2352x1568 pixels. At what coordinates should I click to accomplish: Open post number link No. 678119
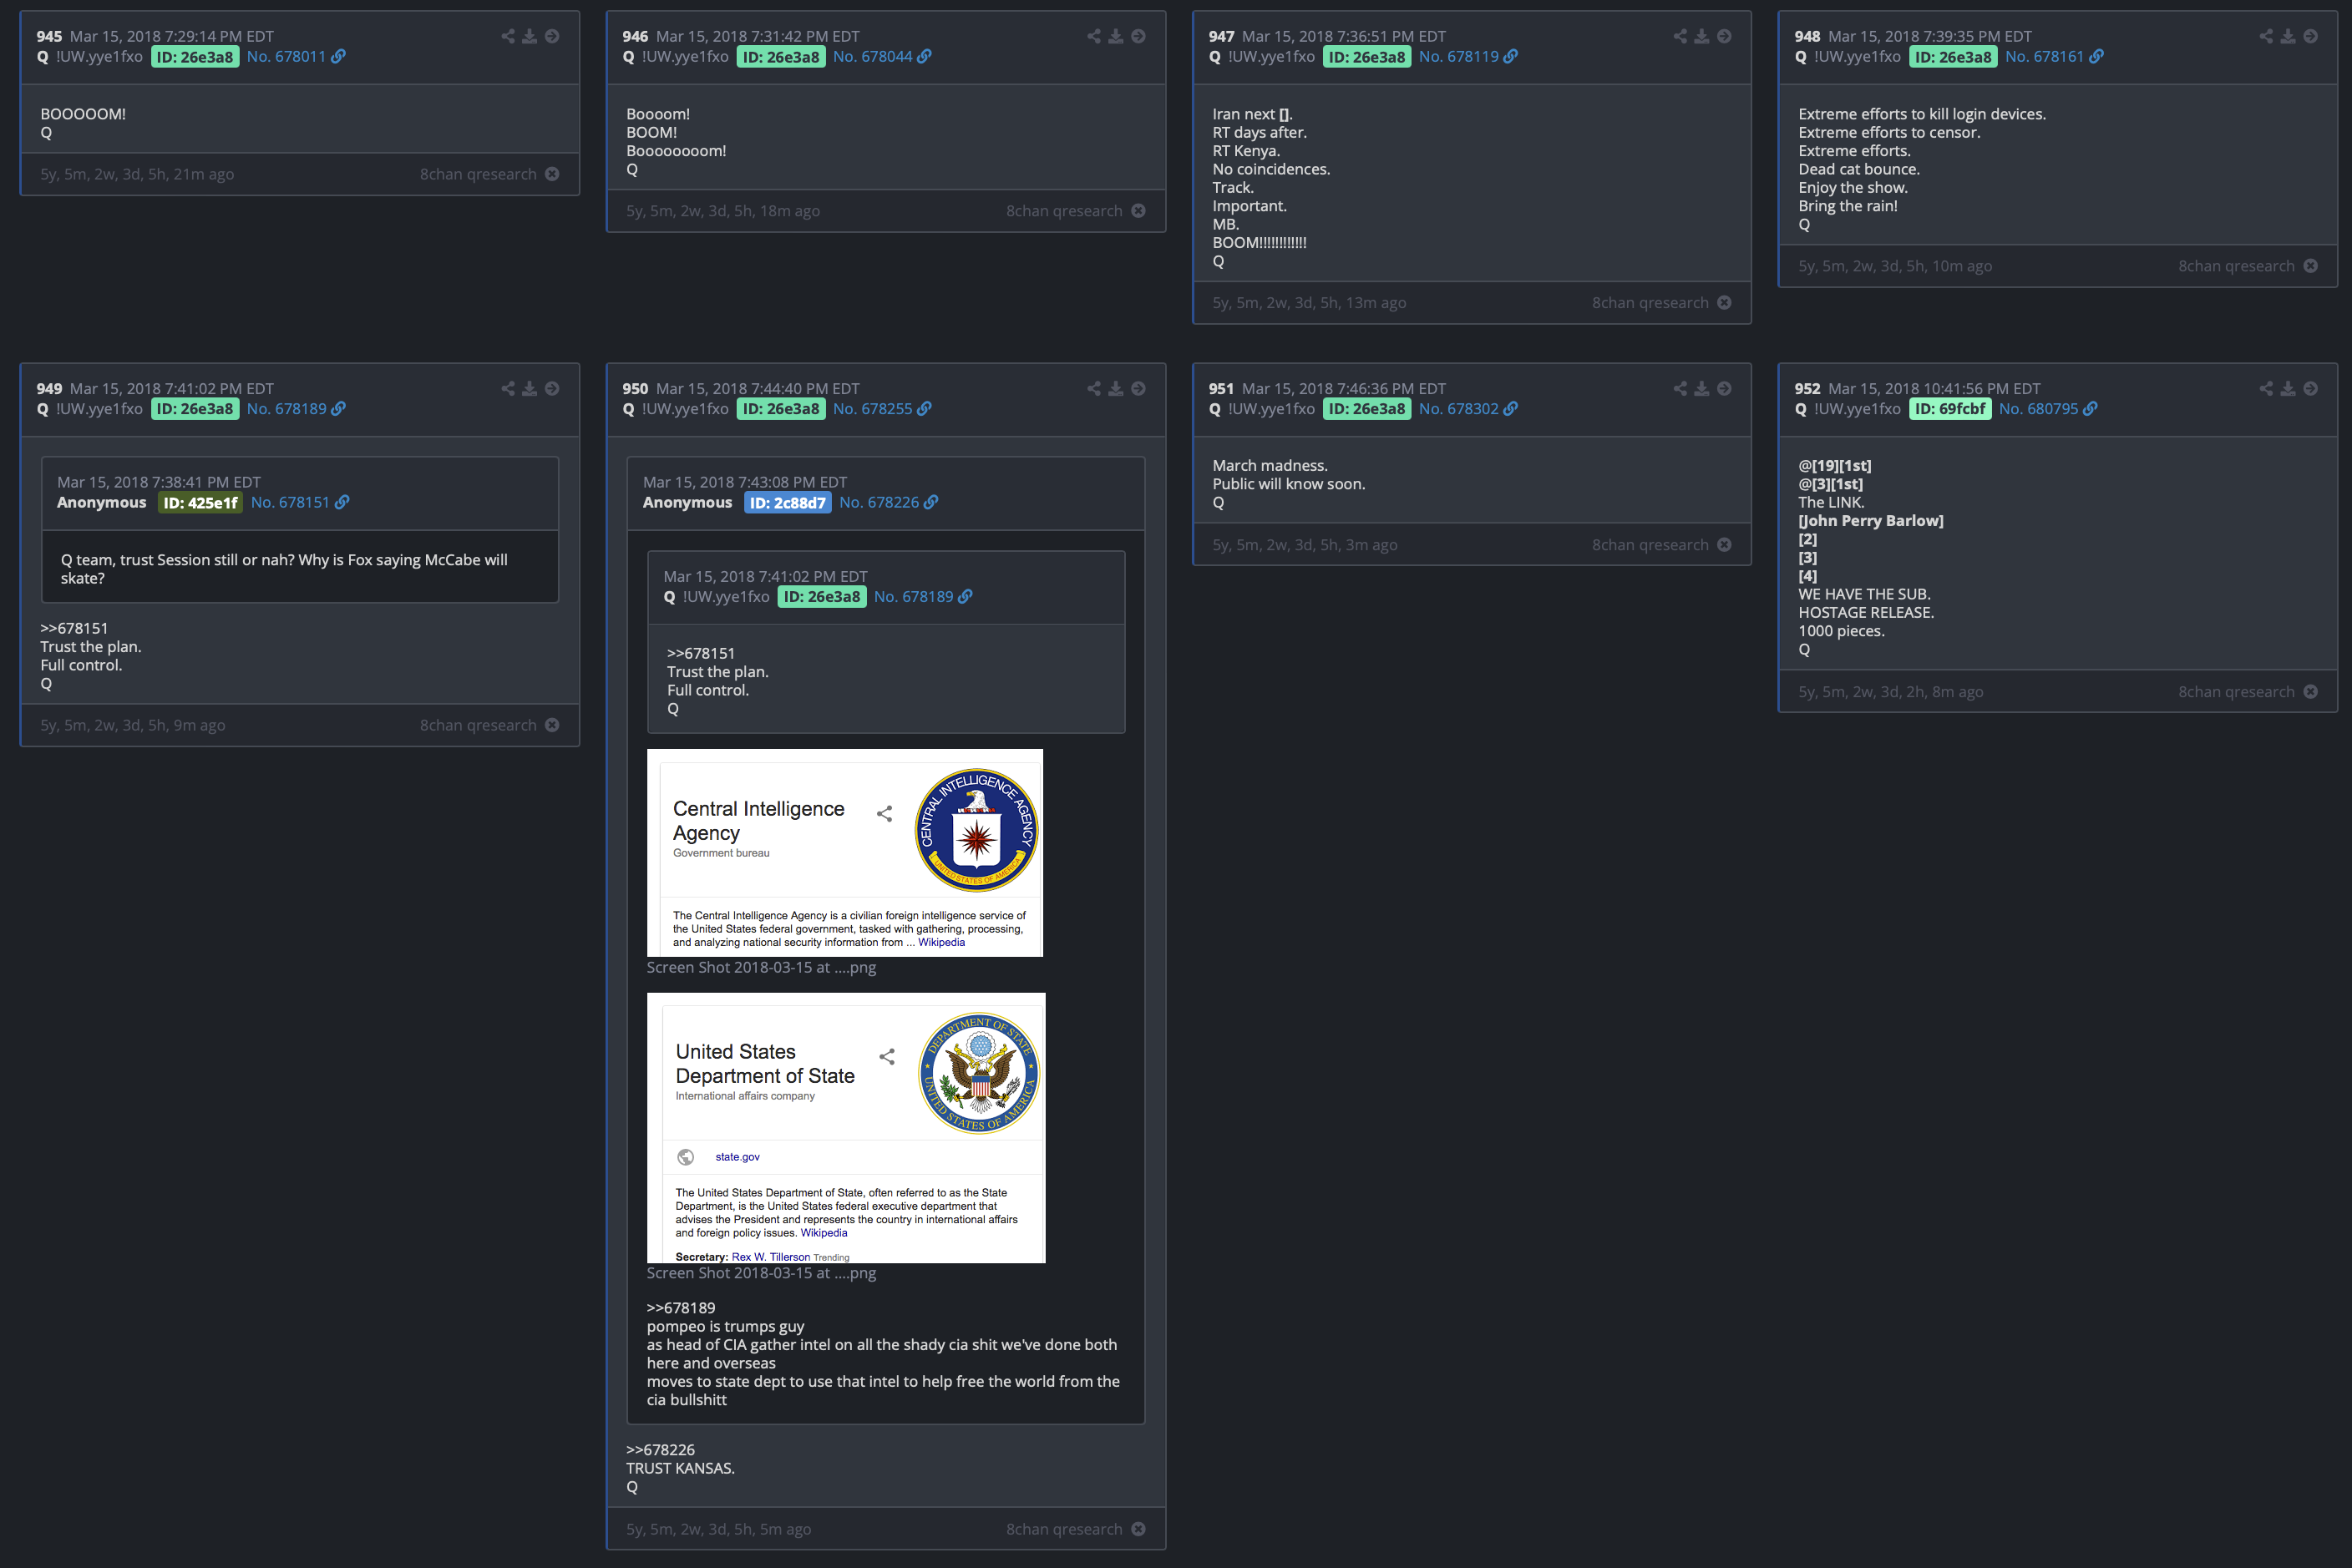(x=1458, y=57)
